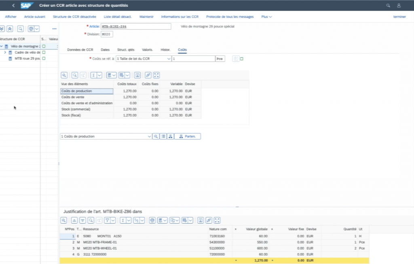Toggle checkbox for Vélo de montagne row
This screenshot has width=414, height=264.
pyautogui.click(x=44, y=46)
